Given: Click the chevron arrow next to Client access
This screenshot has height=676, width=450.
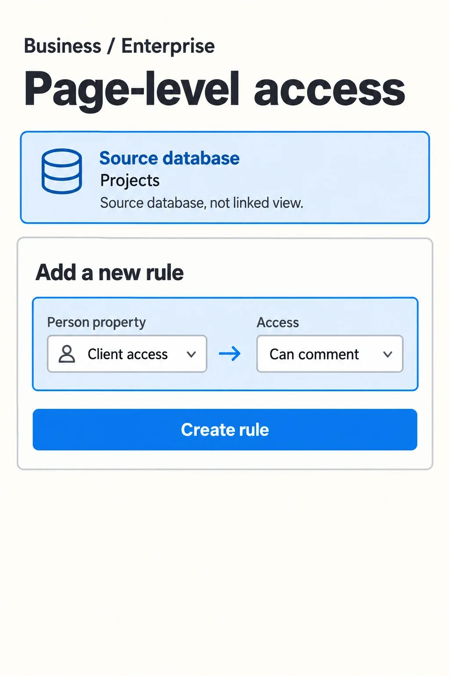Looking at the screenshot, I should 191,354.
